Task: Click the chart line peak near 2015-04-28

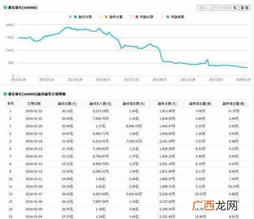Action: pos(67,28)
